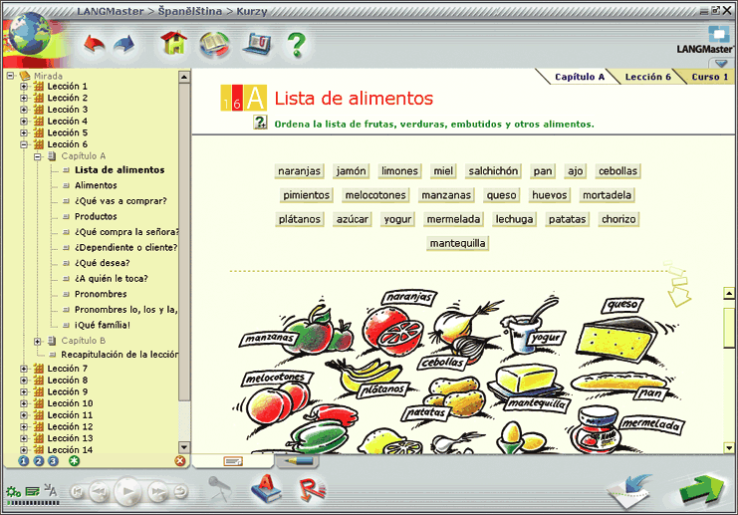This screenshot has height=515, width=738.
Task: Click the 'naranjas' word button
Action: pos(299,171)
